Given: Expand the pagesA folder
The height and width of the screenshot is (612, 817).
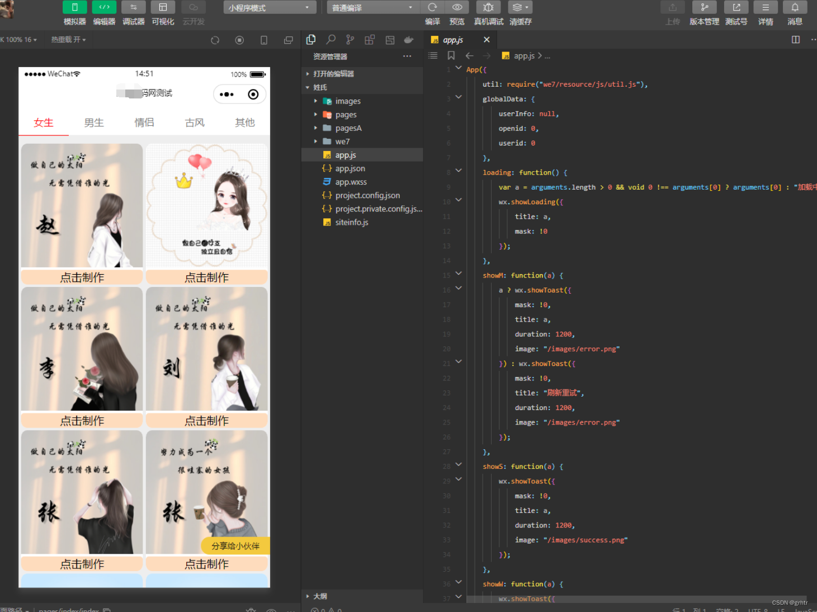Looking at the screenshot, I should tap(362, 128).
